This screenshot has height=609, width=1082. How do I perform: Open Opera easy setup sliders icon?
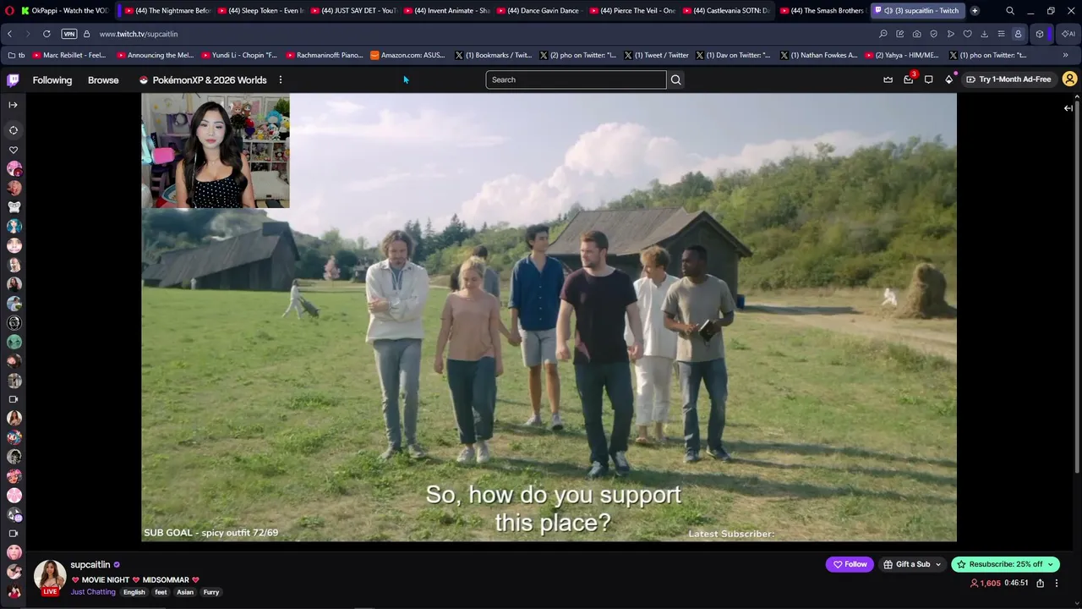pos(1001,34)
